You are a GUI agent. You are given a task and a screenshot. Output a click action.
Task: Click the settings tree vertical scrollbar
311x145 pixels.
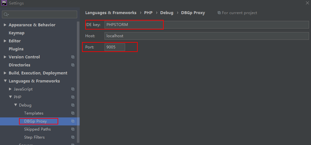[x=78, y=82]
